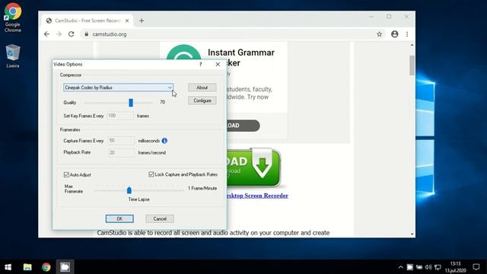The width and height of the screenshot is (487, 274).
Task: Bookmark this page with the star
Action: tap(379, 34)
